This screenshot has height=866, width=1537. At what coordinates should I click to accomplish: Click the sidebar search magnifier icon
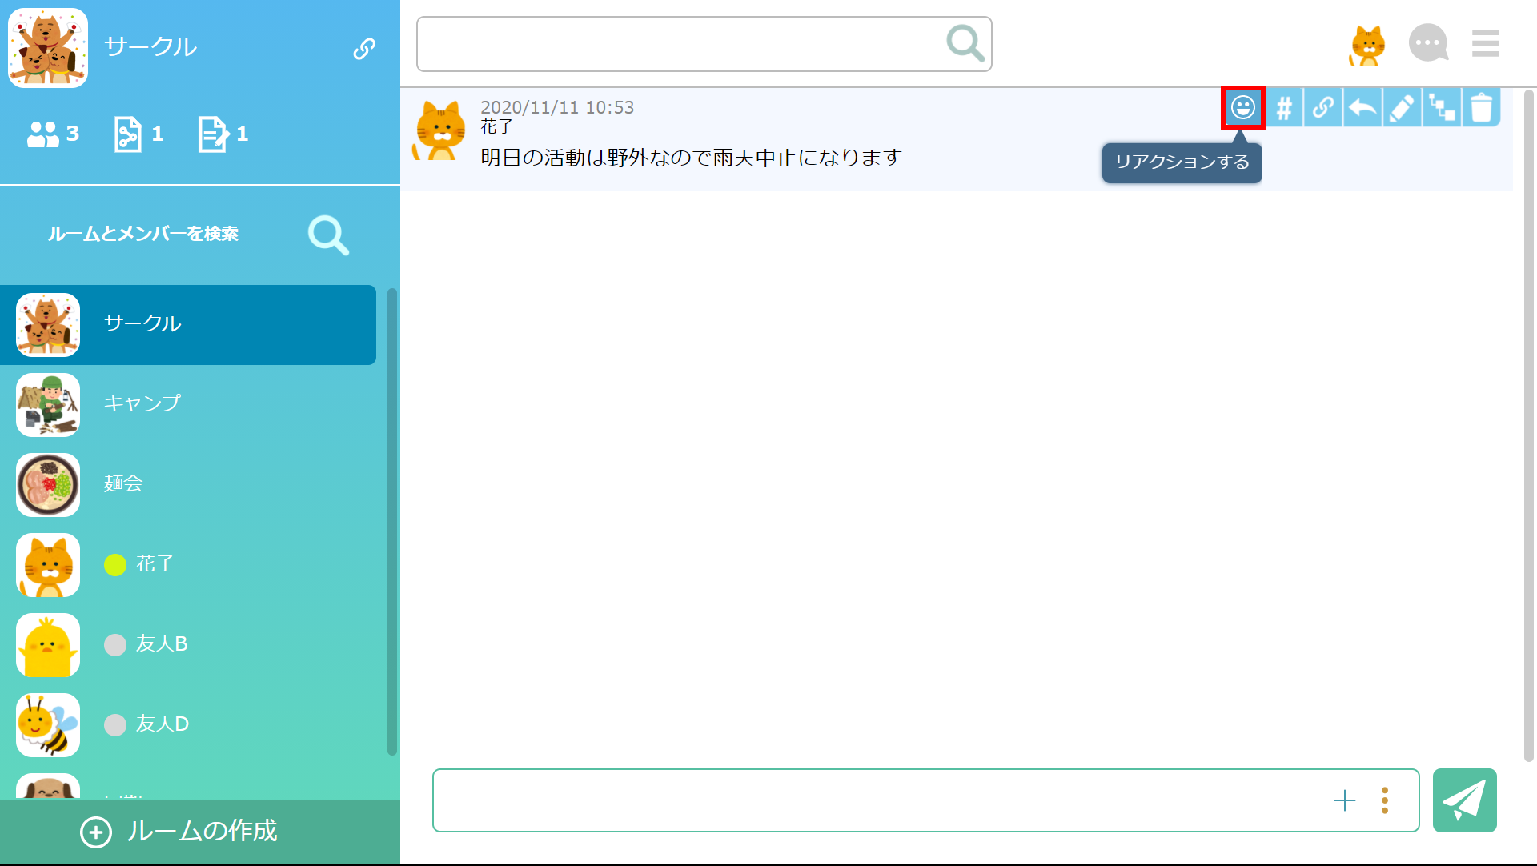coord(328,235)
